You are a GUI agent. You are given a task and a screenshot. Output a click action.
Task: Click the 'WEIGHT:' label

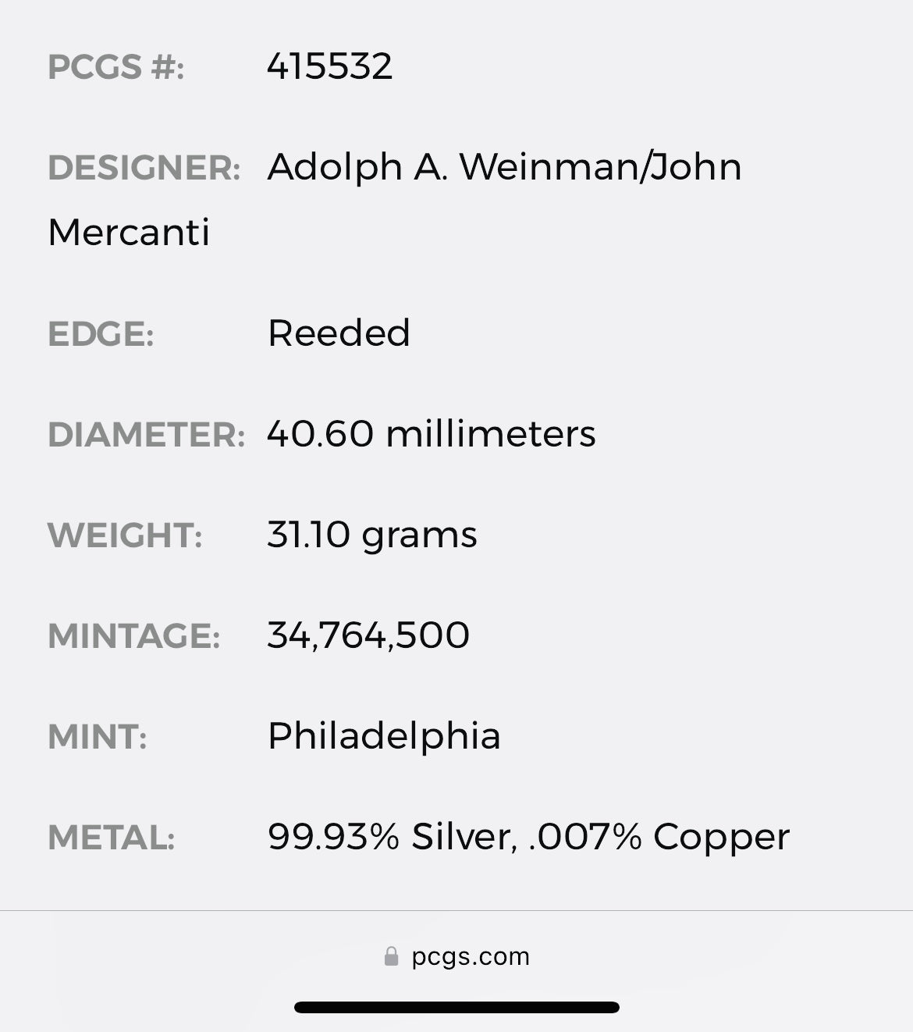pos(125,536)
